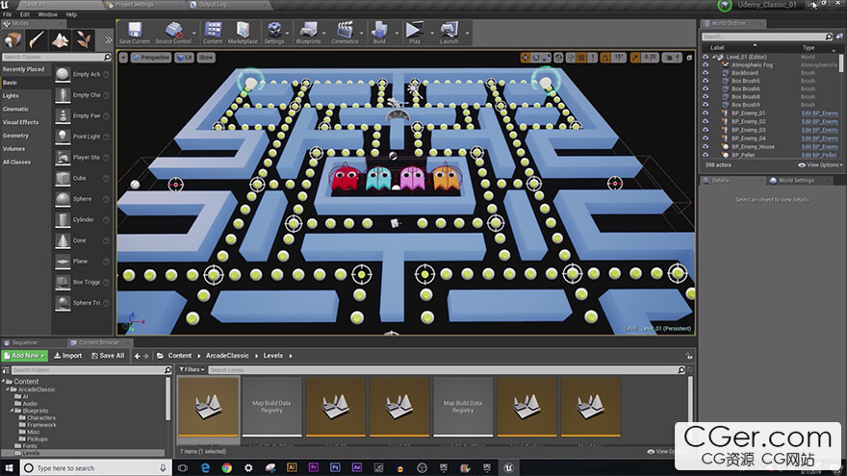Screen dimensions: 847x476
Task: Click the Import button
Action: pos(68,356)
